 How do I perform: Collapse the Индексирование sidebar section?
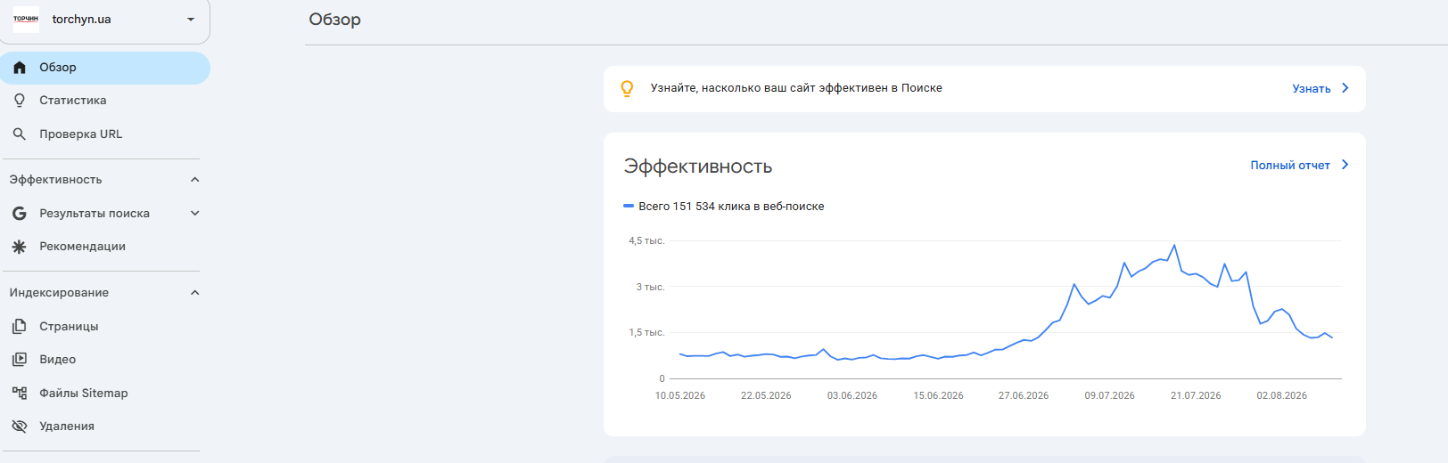point(195,293)
